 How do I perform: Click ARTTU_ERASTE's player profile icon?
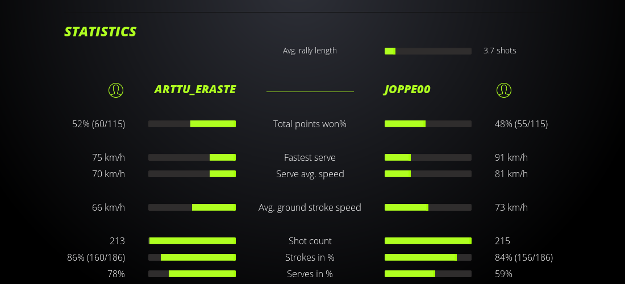(x=116, y=90)
